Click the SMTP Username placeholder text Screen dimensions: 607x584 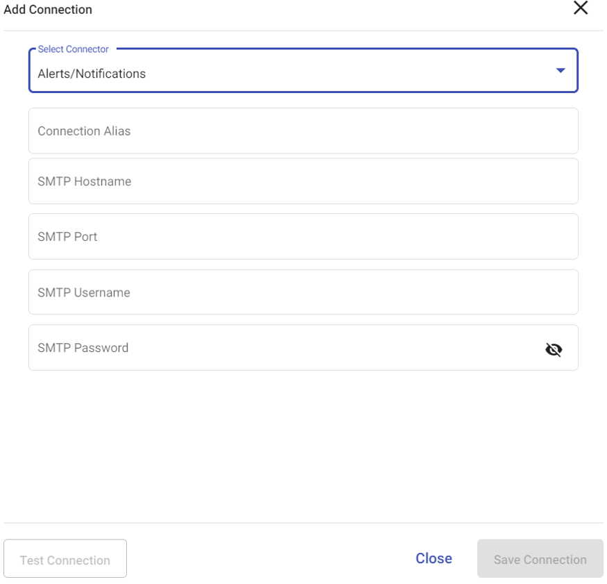pyautogui.click(x=84, y=292)
